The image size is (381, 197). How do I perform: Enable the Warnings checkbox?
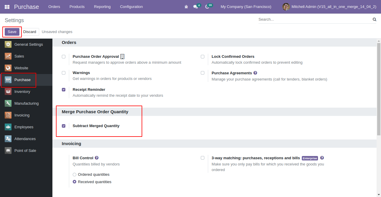click(64, 73)
